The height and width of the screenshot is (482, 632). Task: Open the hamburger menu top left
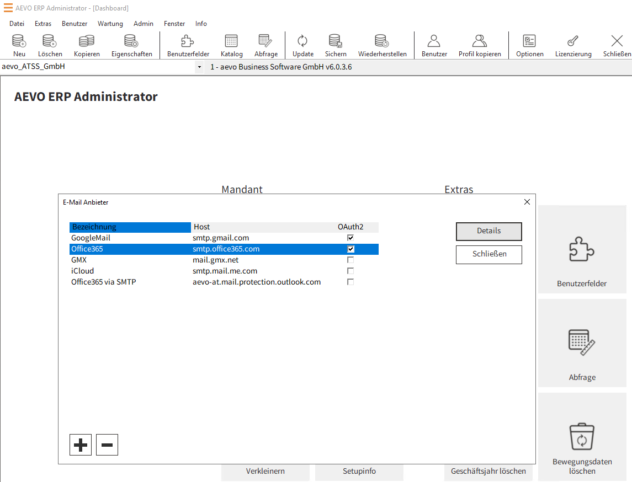pyautogui.click(x=8, y=8)
